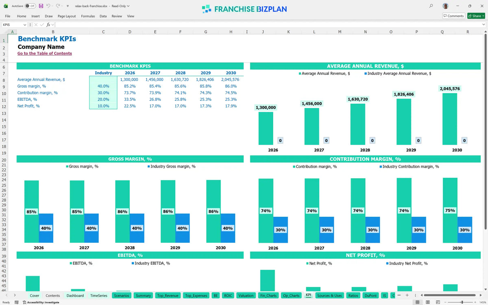
Task: Click the EBITDA 33.5% cell for 2026
Action: pyautogui.click(x=130, y=99)
